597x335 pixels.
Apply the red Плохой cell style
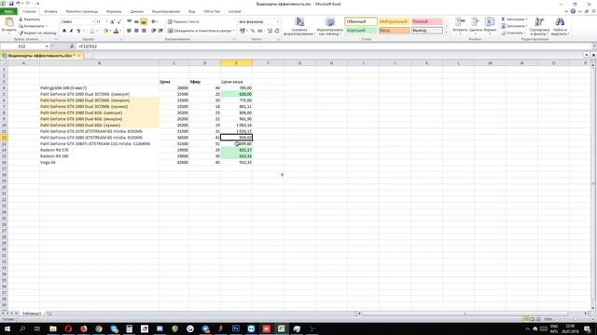[x=427, y=22]
